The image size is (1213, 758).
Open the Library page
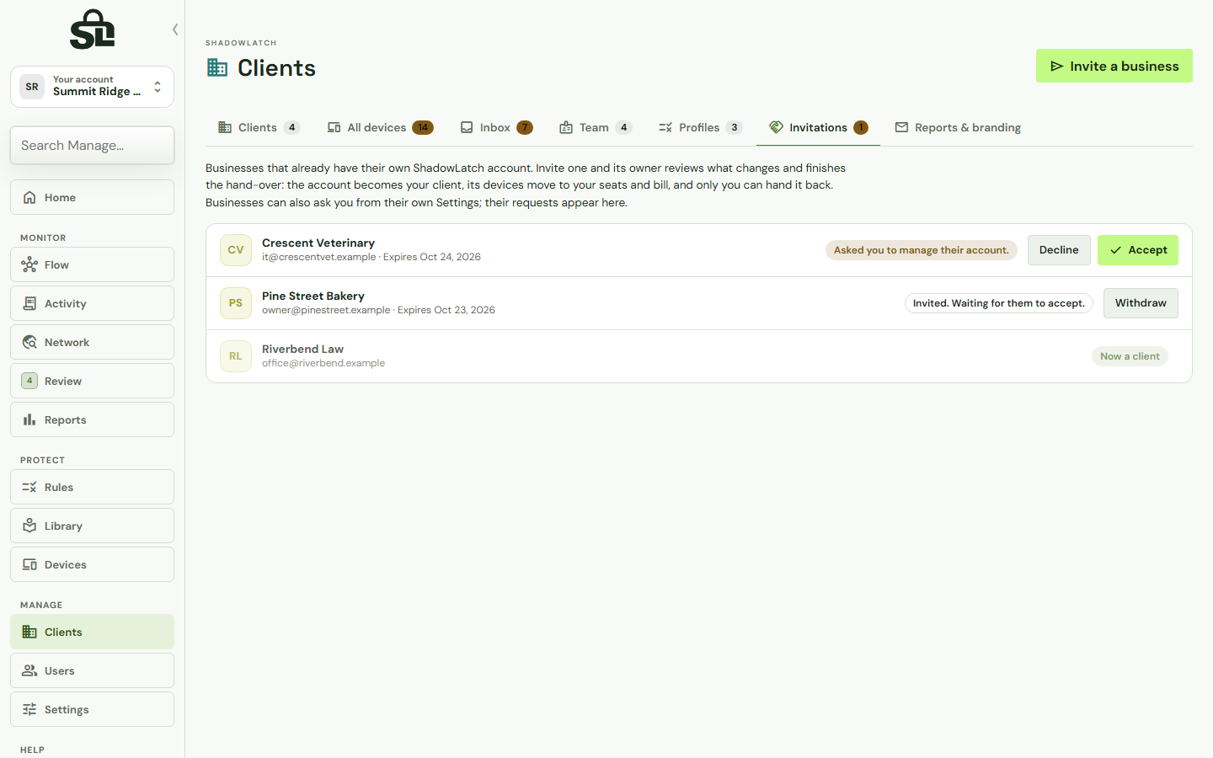point(93,526)
